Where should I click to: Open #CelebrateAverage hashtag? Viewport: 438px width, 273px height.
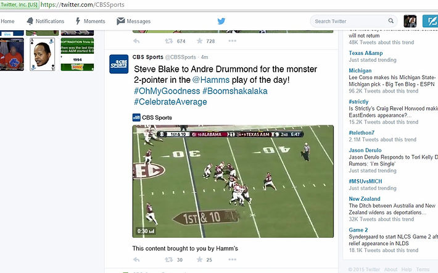(x=170, y=102)
